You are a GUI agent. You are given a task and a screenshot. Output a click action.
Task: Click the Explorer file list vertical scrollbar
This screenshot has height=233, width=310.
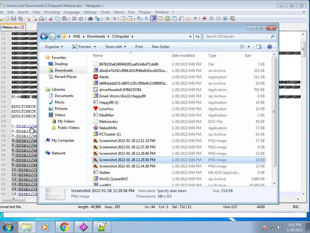274,112
